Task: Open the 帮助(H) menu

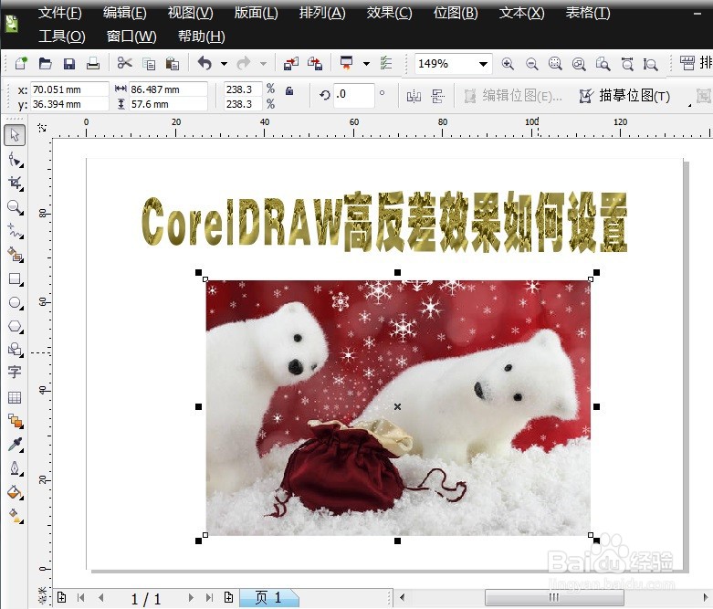Action: (x=202, y=36)
